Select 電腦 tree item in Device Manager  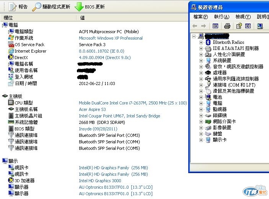(x=217, y=103)
